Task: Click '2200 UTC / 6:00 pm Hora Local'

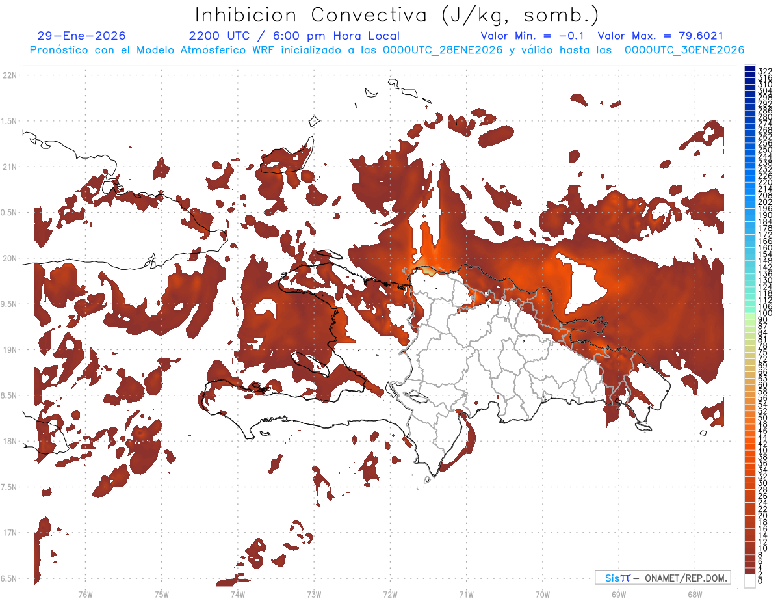Action: pyautogui.click(x=294, y=36)
